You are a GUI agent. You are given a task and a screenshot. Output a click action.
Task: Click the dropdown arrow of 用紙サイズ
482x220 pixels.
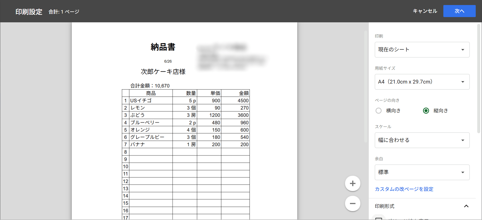coord(463,82)
